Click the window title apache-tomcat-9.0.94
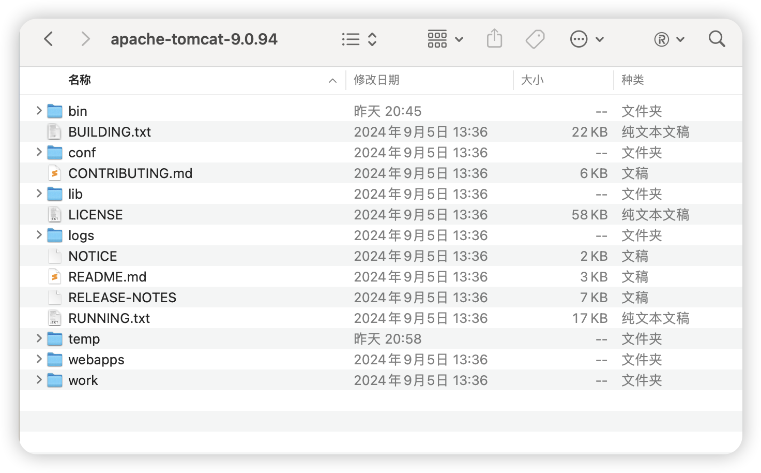 194,39
